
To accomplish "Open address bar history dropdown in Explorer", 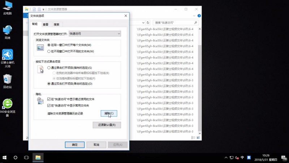I will (143, 22).
